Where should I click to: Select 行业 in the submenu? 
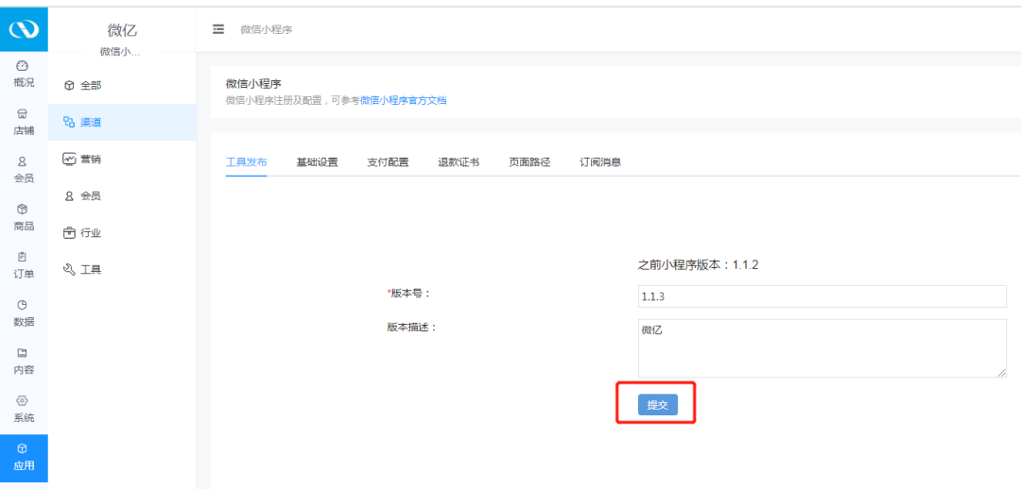[91, 233]
